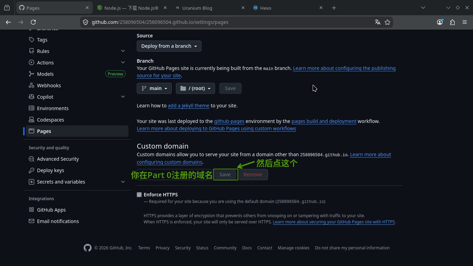The image size is (473, 266).
Task: Open the Status footer link
Action: 202,248
